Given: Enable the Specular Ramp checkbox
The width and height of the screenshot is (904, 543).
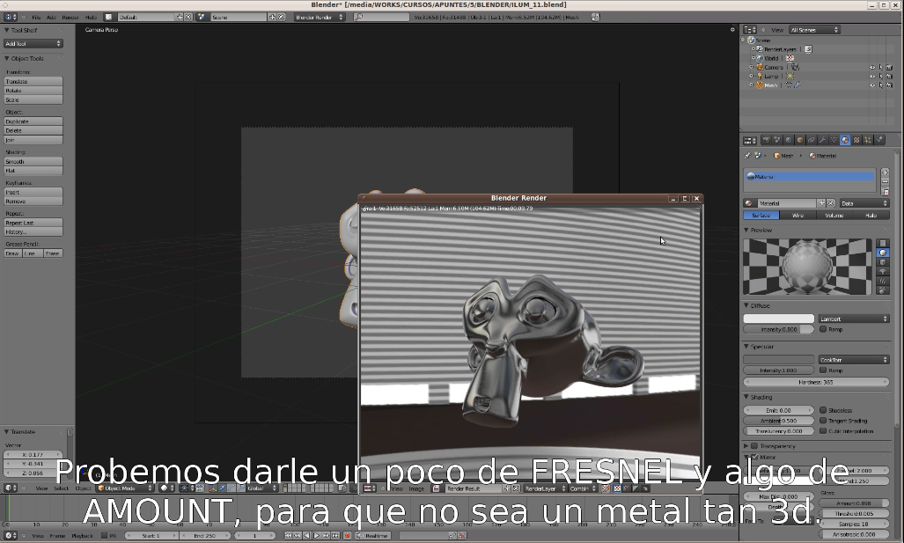Looking at the screenshot, I should coord(823,371).
